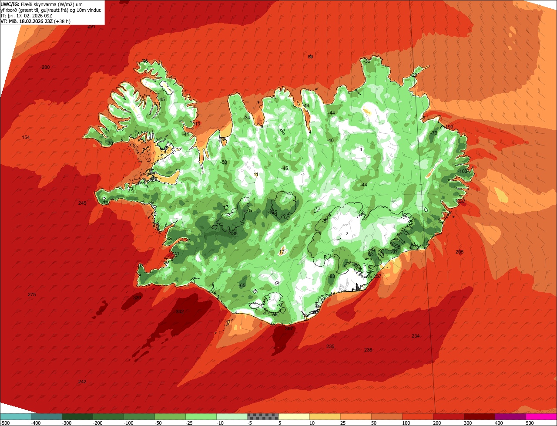Viewport: 557px width, 426px height.
Task: Click the central highlands value '-1'
Action: coord(302,175)
